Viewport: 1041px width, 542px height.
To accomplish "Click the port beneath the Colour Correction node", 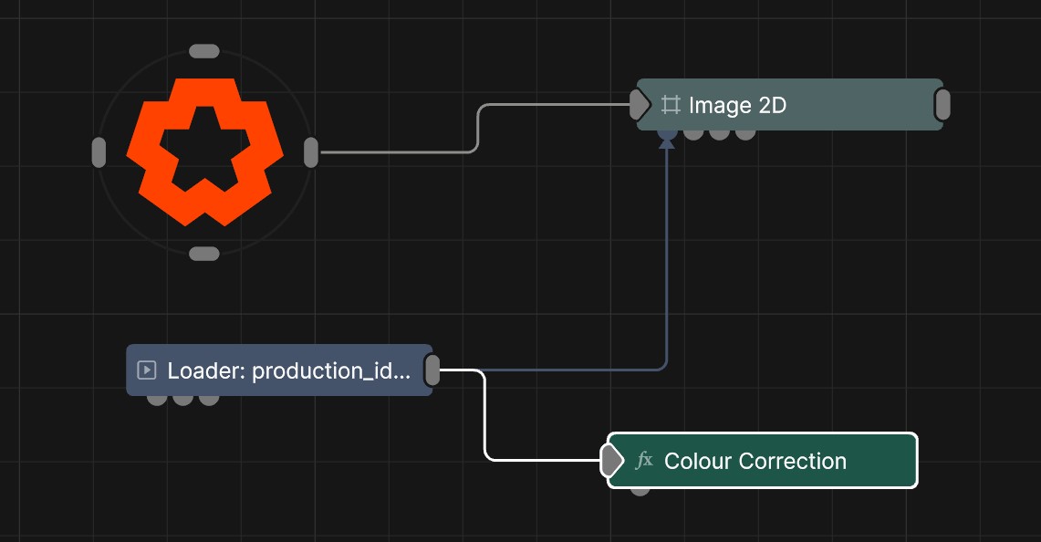I will coord(640,490).
